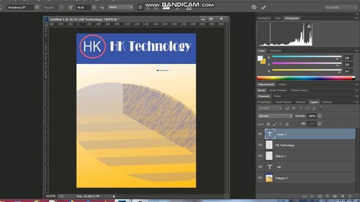Open the new fill or adjustment layer icon
Viewport: 360px width, 202px height.
pos(327,196)
